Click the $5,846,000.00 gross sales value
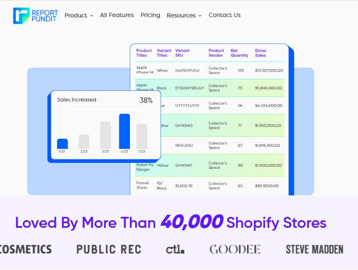The image size is (358, 270). point(268,88)
